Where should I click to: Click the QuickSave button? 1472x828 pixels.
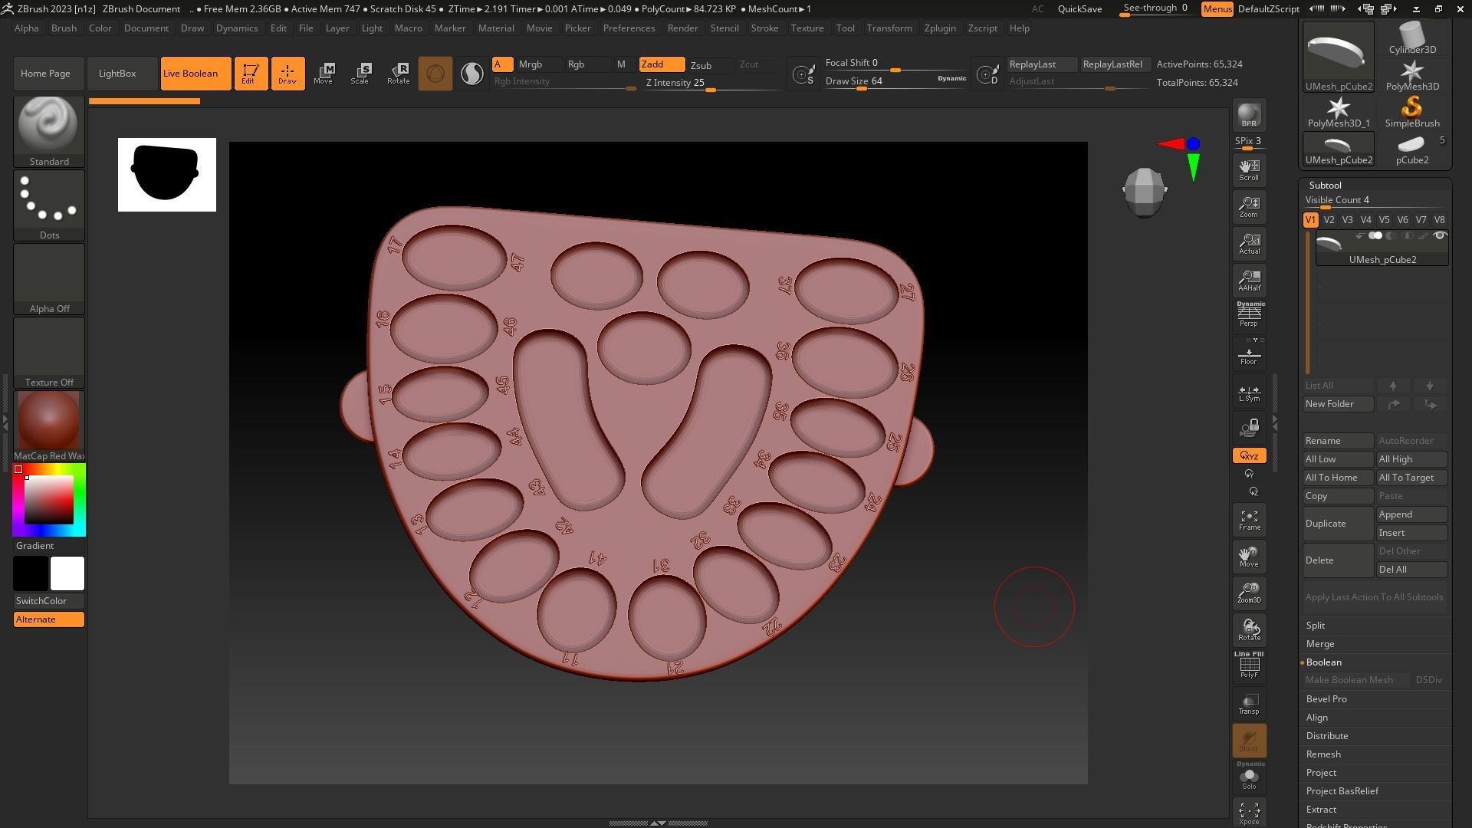pyautogui.click(x=1079, y=9)
